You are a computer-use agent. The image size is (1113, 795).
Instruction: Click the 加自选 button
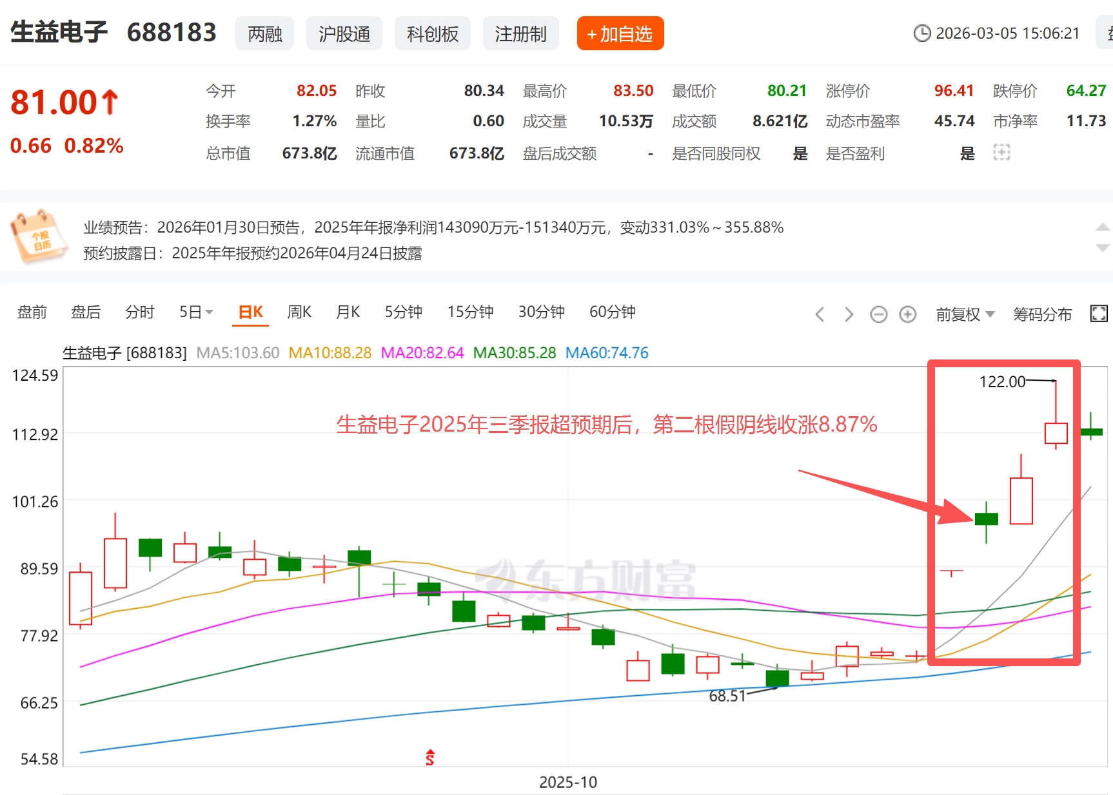pyautogui.click(x=620, y=34)
